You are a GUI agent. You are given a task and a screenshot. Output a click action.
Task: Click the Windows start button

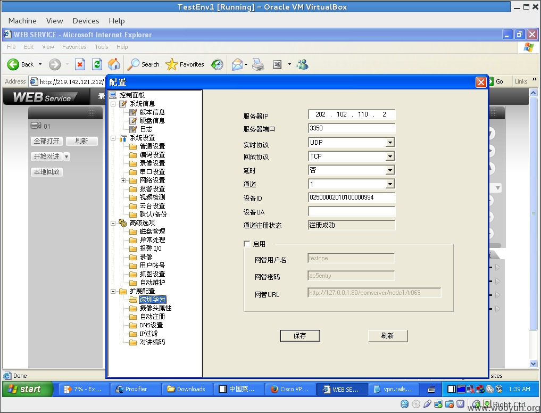tap(28, 389)
